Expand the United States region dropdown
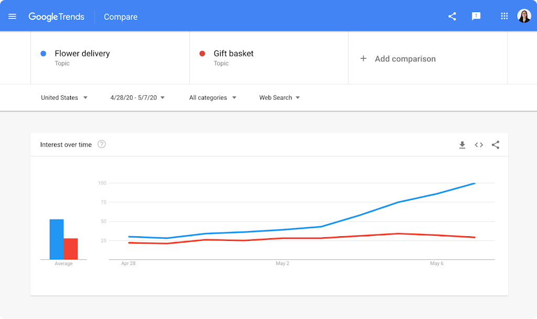 pos(65,97)
